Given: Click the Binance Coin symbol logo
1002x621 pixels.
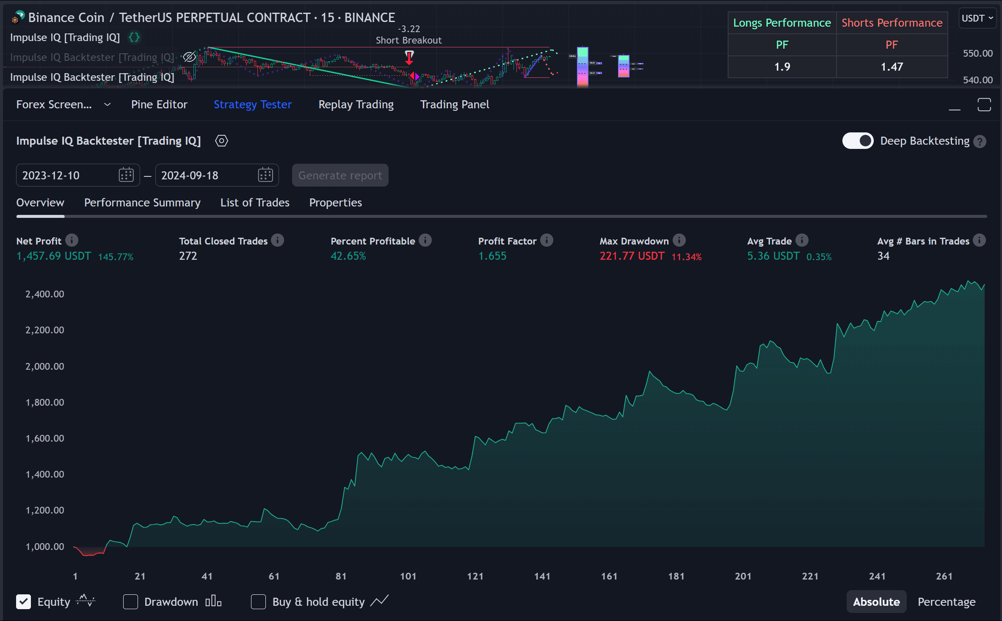Looking at the screenshot, I should pyautogui.click(x=17, y=17).
